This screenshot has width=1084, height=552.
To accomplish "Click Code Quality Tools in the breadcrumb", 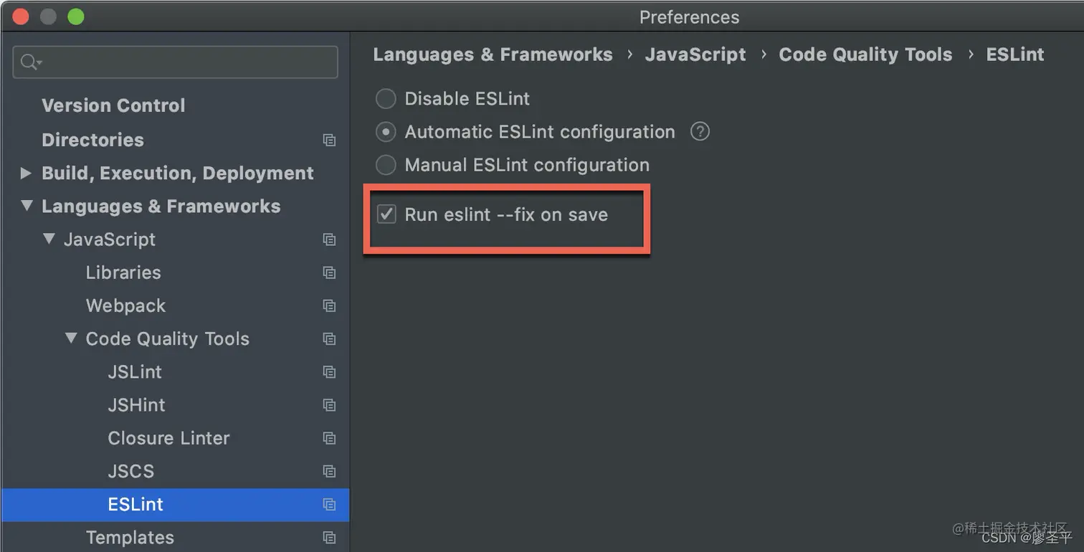I will (x=865, y=54).
